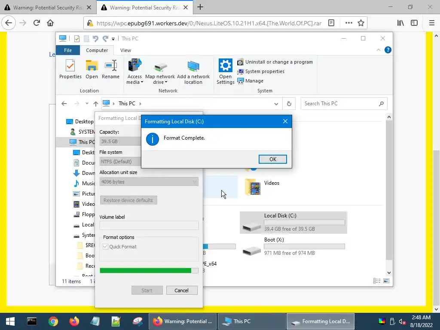The image size is (440, 330).
Task: Cancel the Format Local Disk dialog
Action: [182, 290]
